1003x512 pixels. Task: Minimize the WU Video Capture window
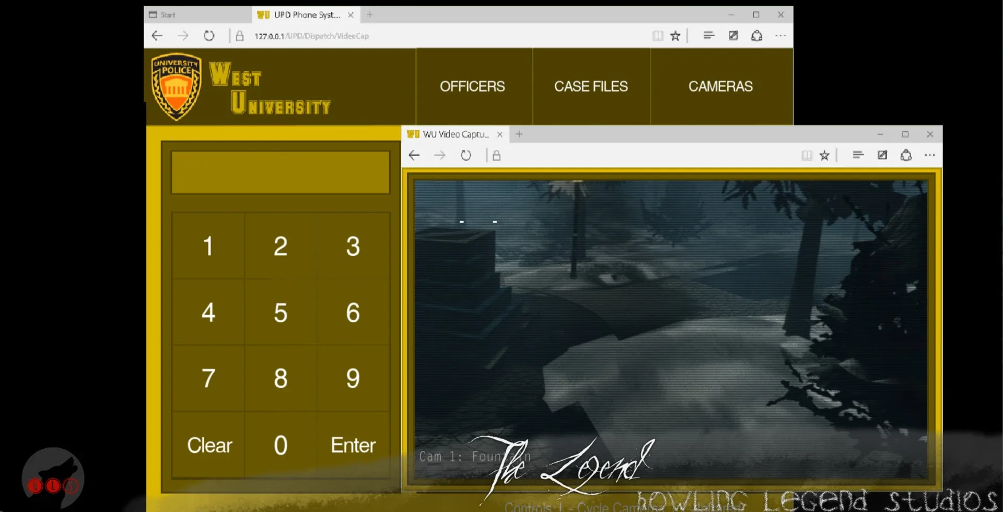[880, 134]
